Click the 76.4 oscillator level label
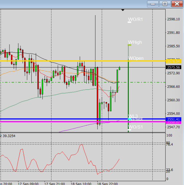The image size is (184, 185). pos(170,144)
